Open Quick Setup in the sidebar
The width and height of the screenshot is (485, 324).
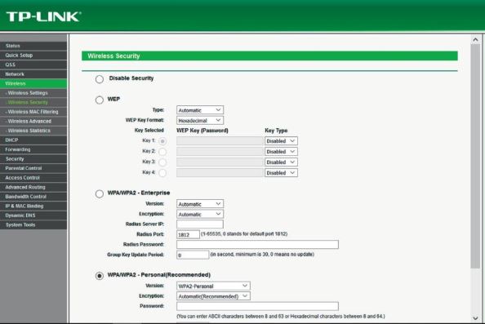coord(33,55)
